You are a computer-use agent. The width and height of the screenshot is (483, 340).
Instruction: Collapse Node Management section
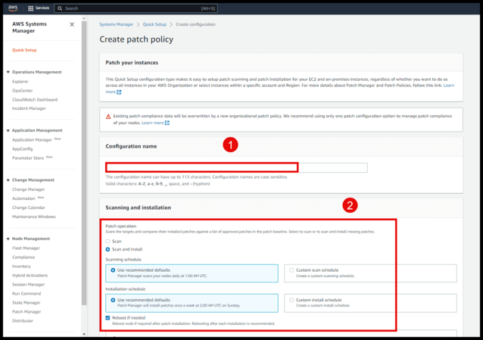tap(8, 239)
